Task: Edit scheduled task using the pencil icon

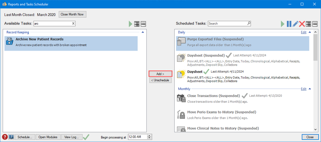Action: click(295, 24)
